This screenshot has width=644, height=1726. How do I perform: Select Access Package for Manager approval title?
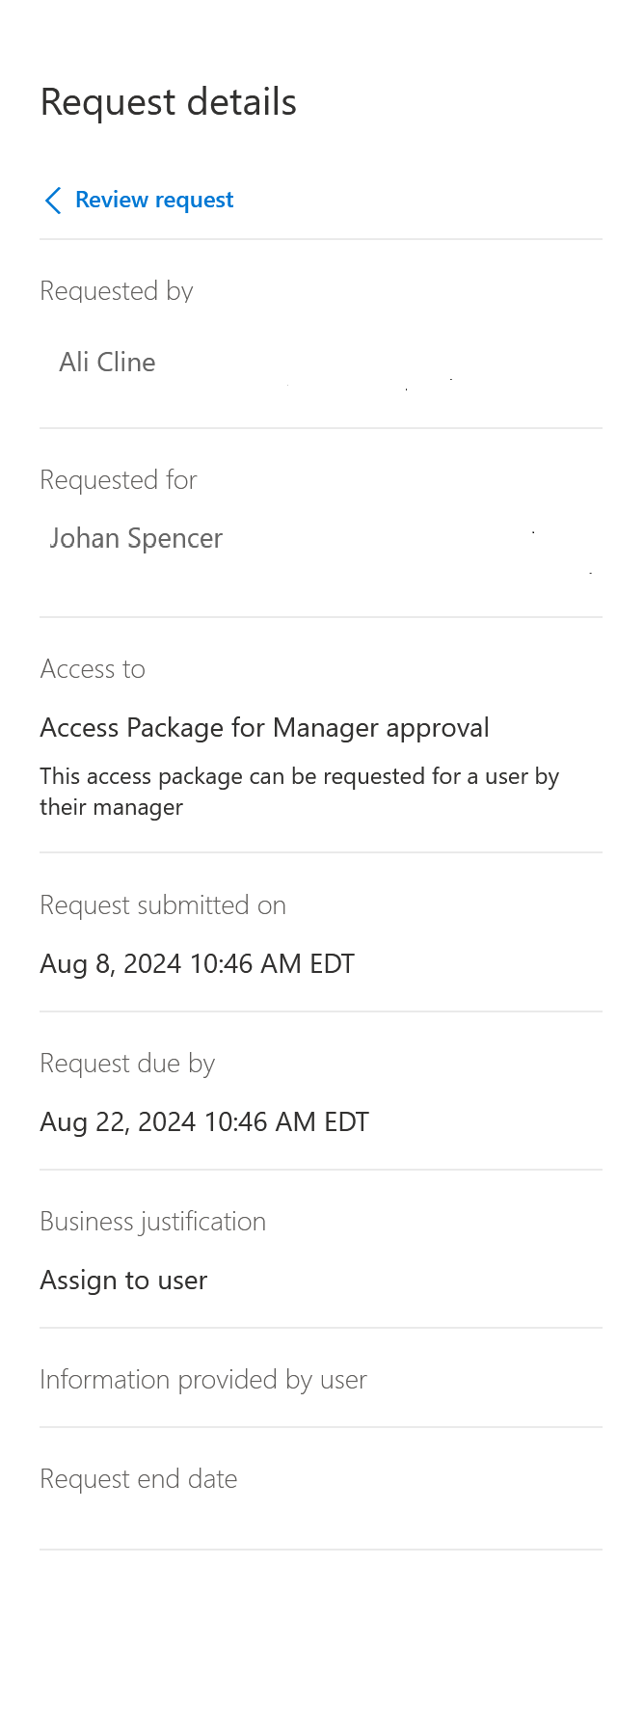[x=264, y=728]
